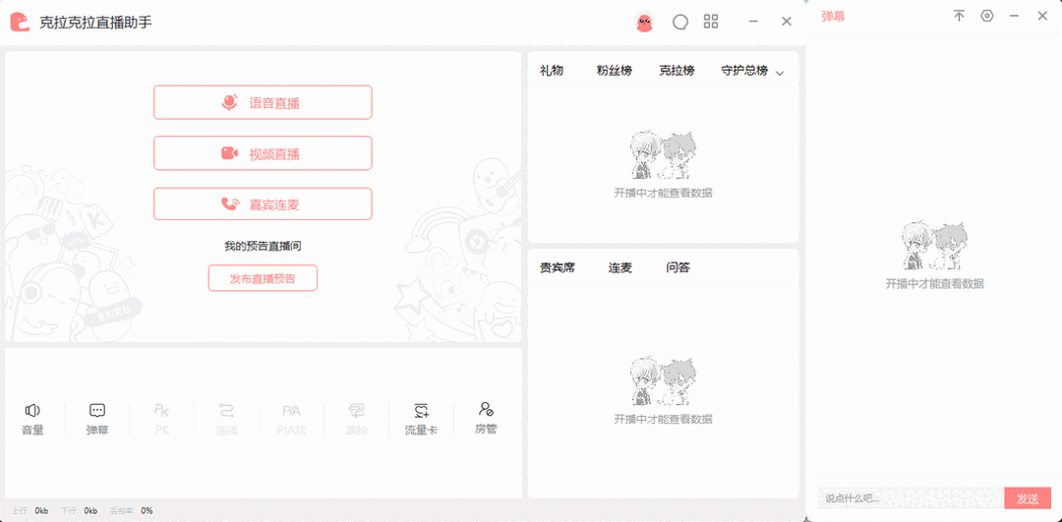Open the four-square grid menu icon
1062x522 pixels.
pyautogui.click(x=711, y=21)
